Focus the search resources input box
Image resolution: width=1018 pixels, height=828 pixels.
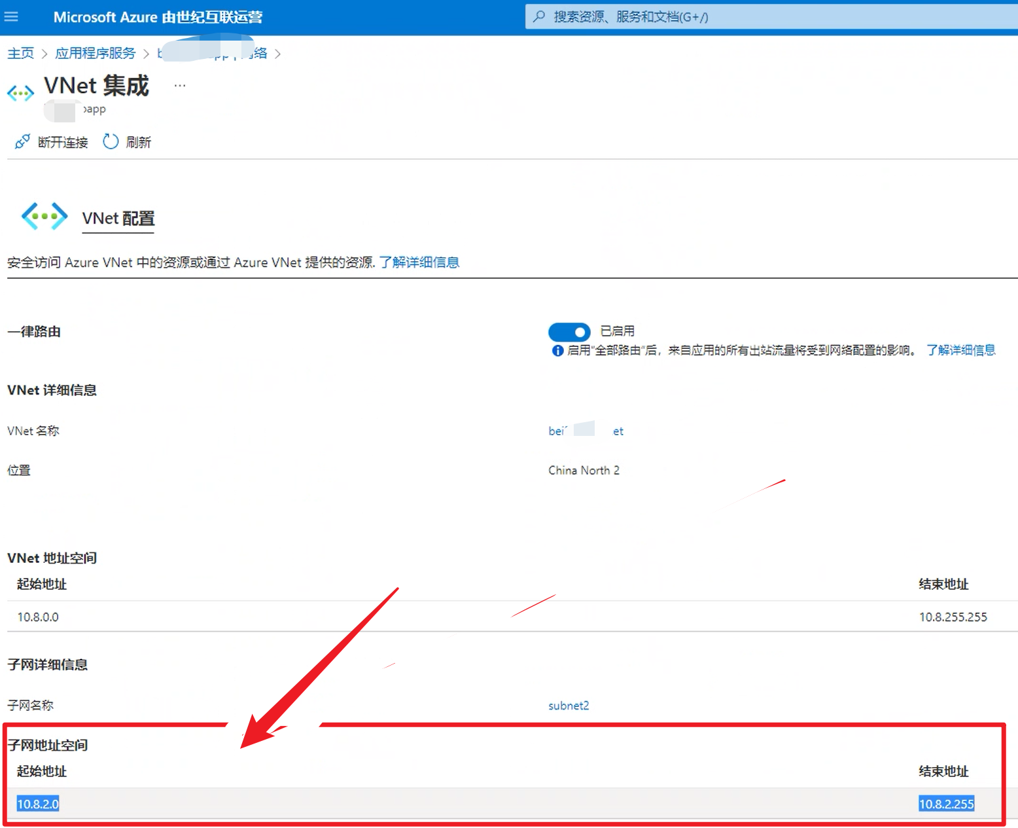[x=772, y=17]
